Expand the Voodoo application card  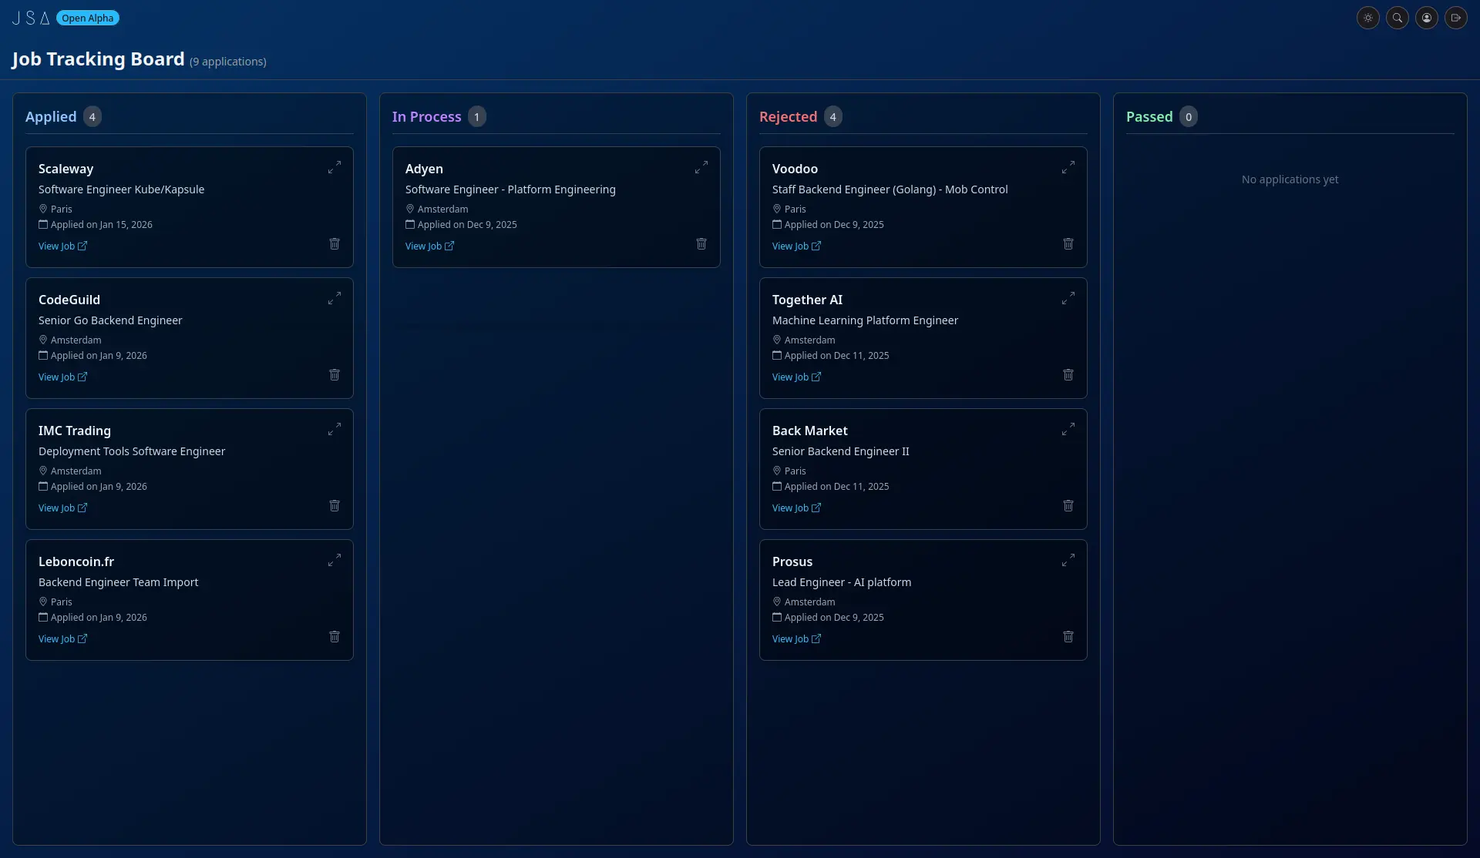click(x=1068, y=167)
